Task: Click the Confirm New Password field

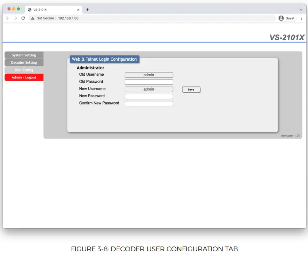Action: tap(149, 103)
